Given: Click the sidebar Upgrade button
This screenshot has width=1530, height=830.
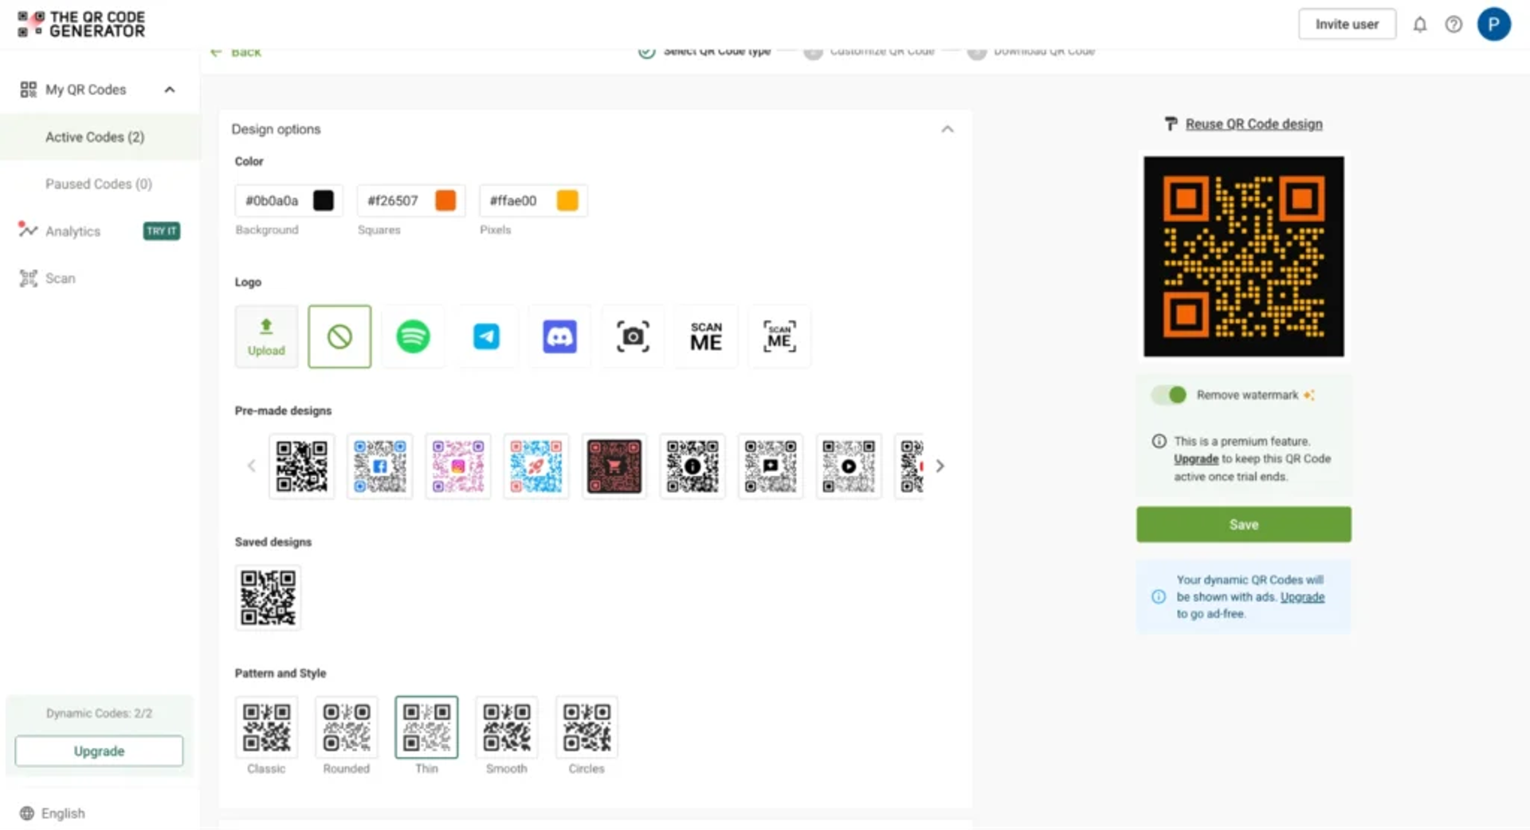Looking at the screenshot, I should point(99,751).
